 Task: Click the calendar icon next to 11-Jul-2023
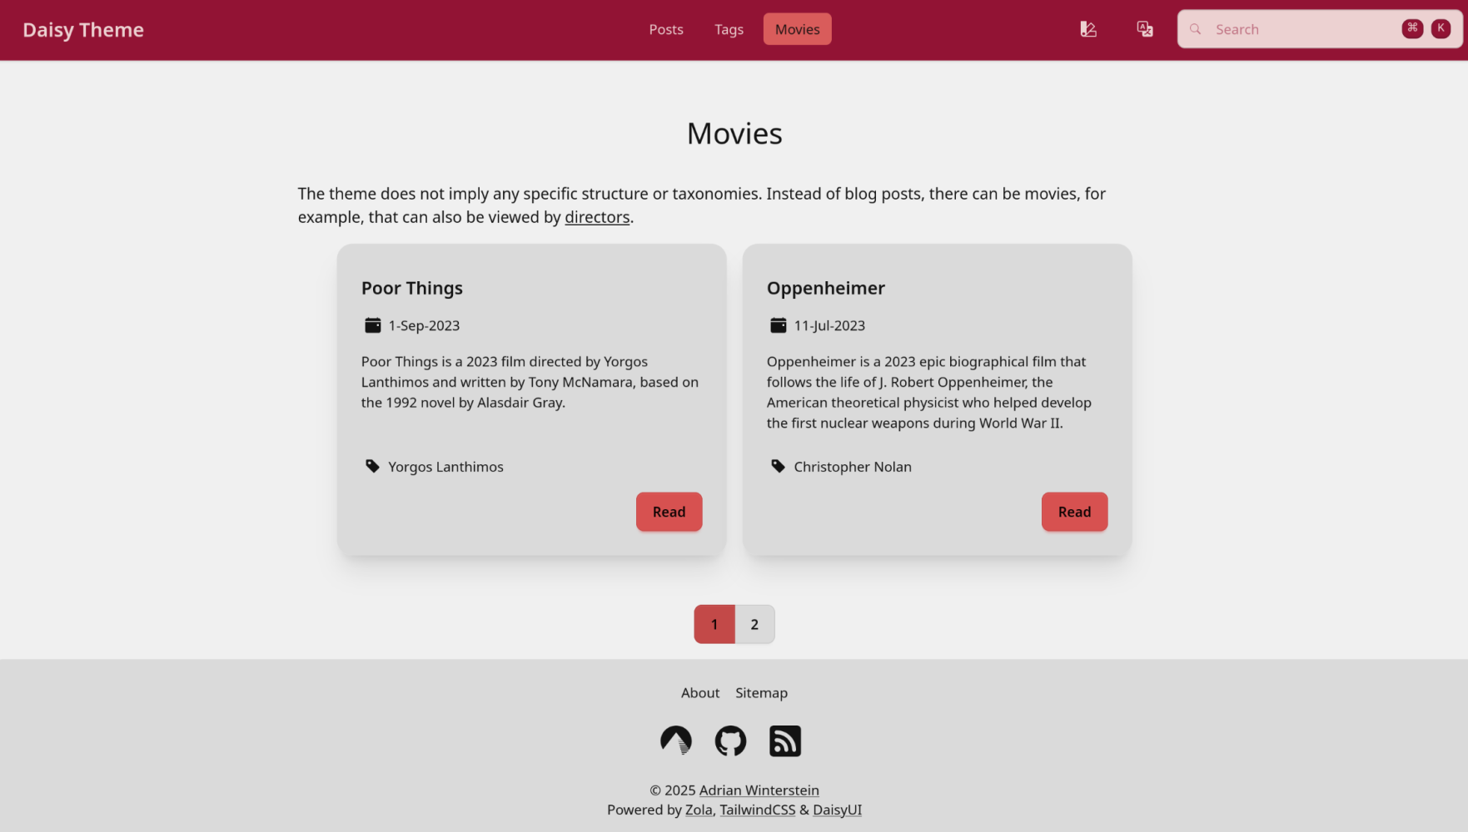[x=778, y=325]
